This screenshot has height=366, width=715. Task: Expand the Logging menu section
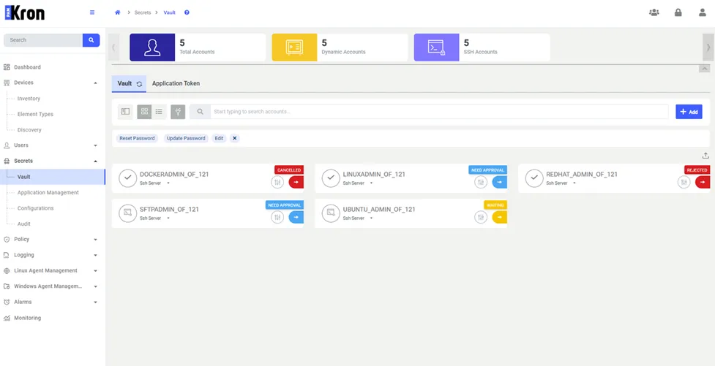pos(95,255)
